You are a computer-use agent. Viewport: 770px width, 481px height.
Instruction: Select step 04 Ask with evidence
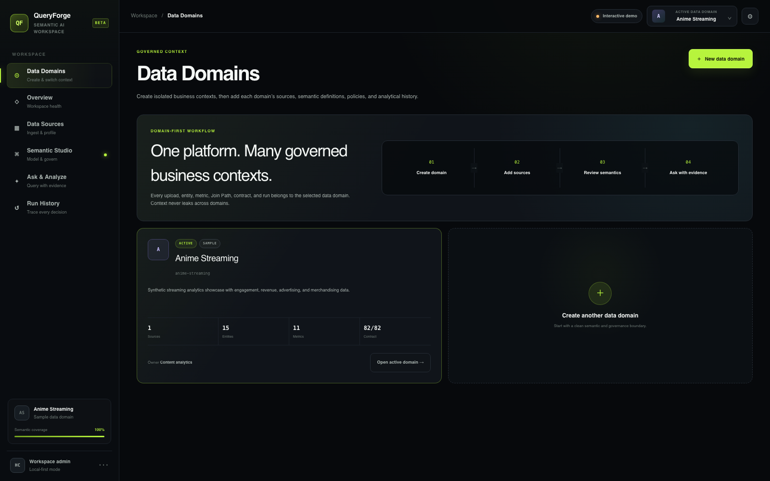(x=688, y=167)
